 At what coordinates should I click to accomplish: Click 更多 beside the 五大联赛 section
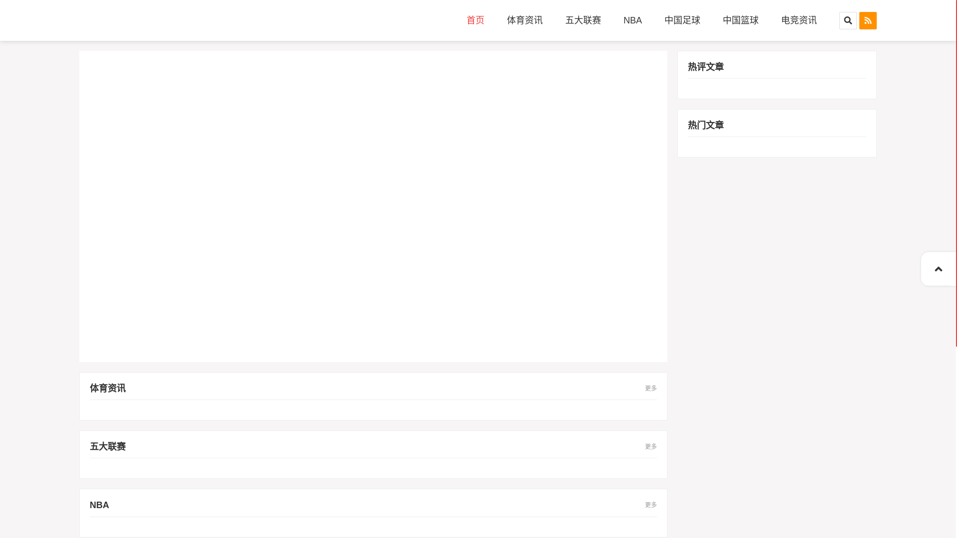tap(650, 446)
